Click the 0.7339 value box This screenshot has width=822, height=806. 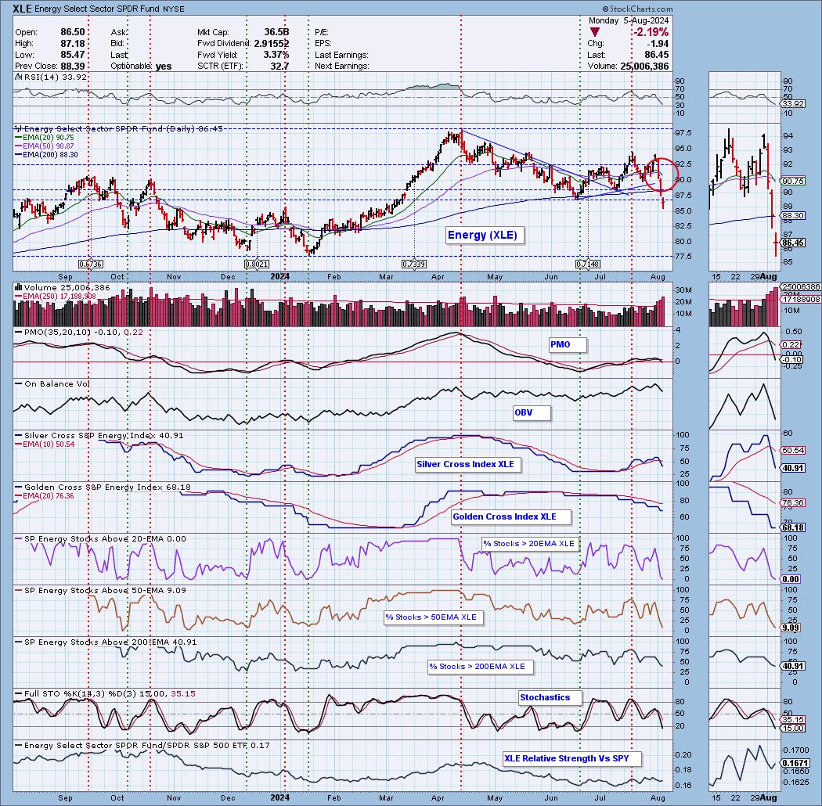(x=413, y=264)
